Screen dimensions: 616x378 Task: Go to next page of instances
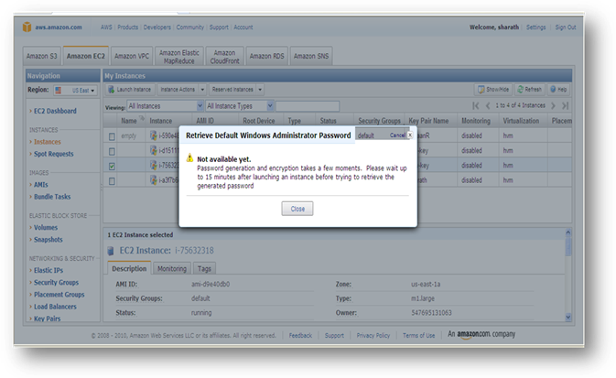pos(553,105)
